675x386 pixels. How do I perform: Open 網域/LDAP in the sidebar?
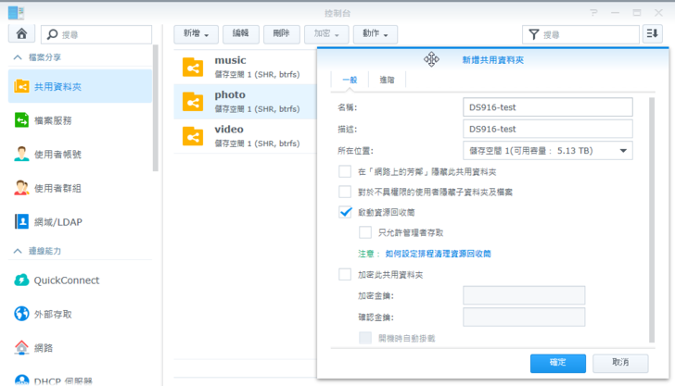(x=56, y=221)
